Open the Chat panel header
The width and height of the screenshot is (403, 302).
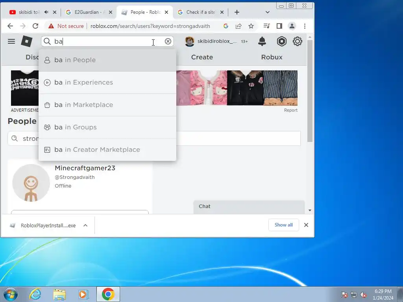pos(249,206)
